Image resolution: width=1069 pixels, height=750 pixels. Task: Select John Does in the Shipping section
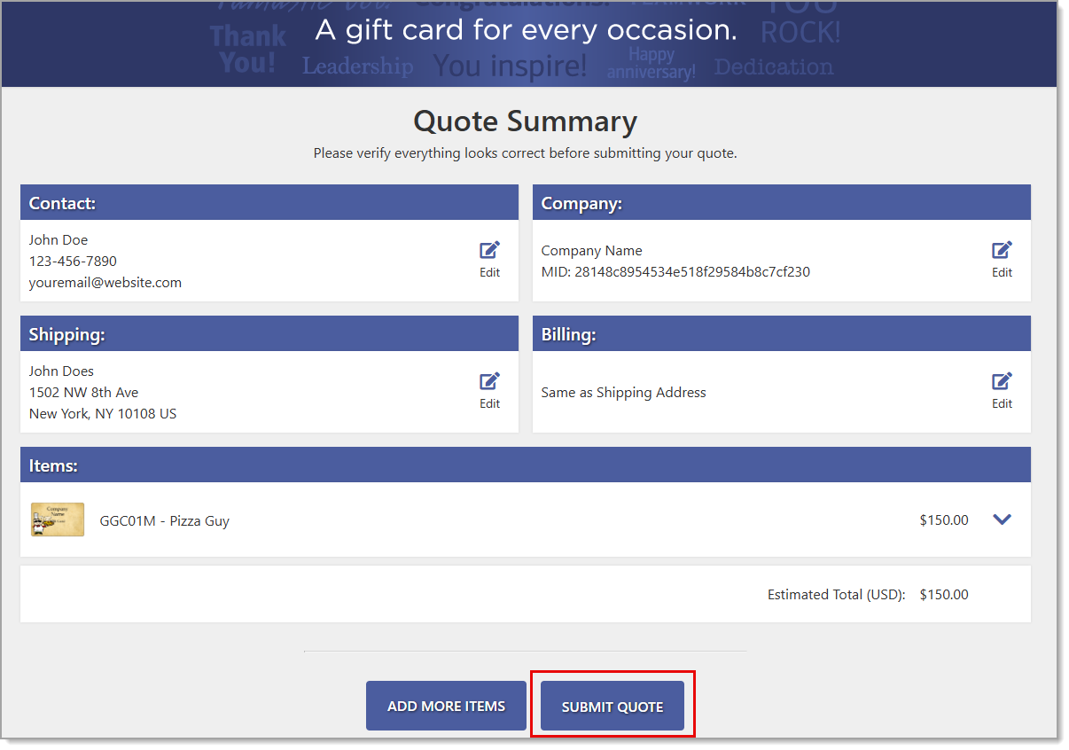click(61, 371)
